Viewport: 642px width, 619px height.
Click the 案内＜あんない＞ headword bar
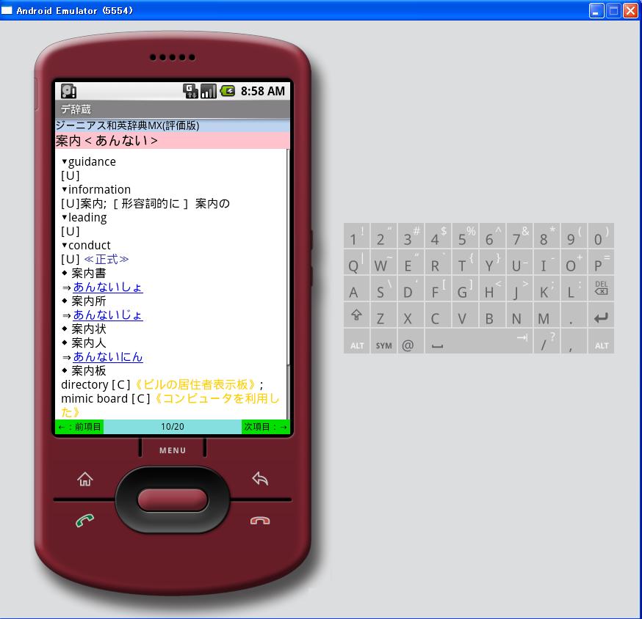coord(173,141)
